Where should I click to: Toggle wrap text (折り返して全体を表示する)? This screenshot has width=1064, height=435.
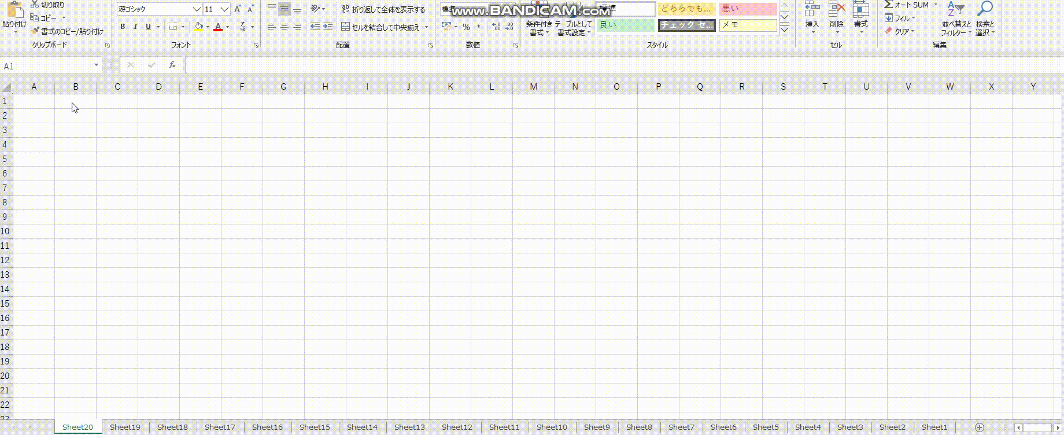pos(383,9)
